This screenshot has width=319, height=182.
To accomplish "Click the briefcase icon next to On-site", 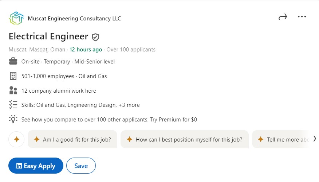I will (13, 61).
